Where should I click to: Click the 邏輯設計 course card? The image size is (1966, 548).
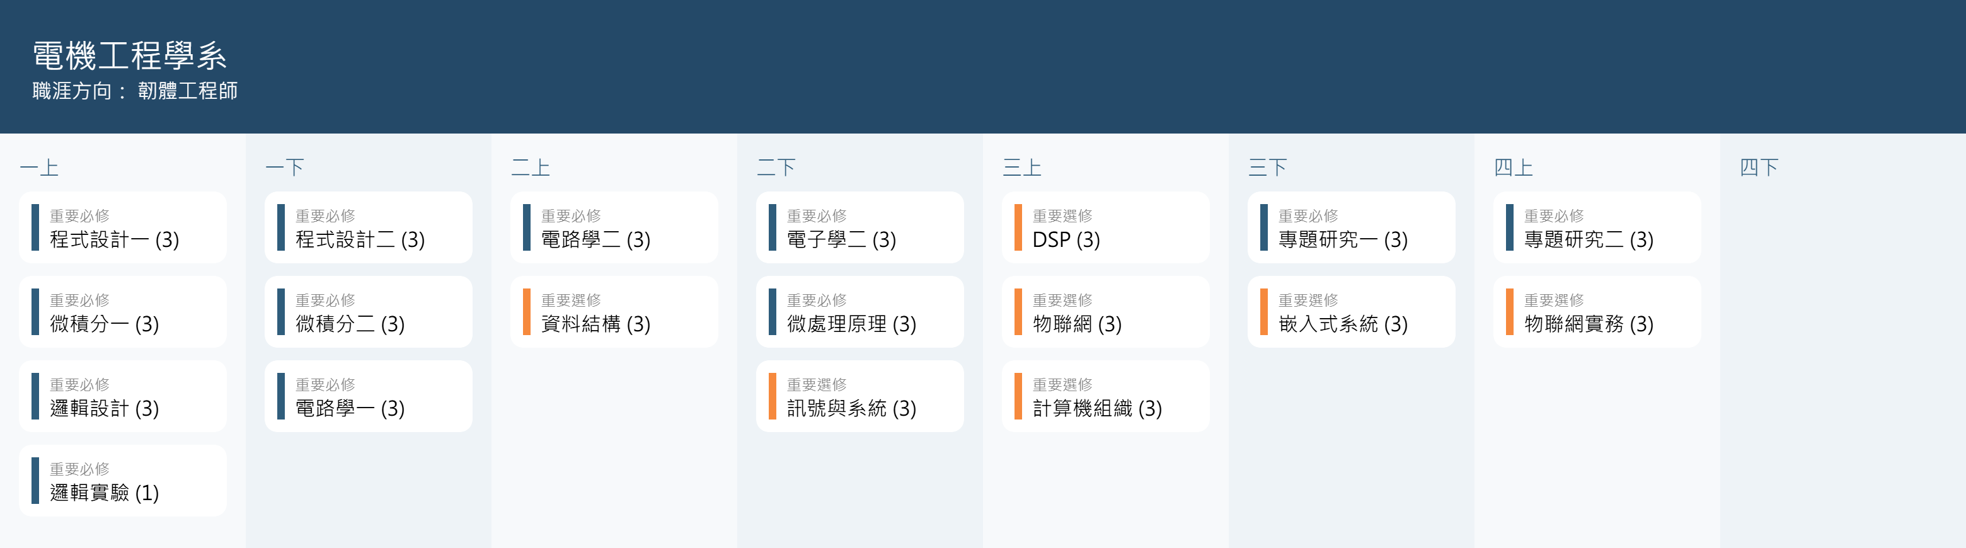(122, 397)
